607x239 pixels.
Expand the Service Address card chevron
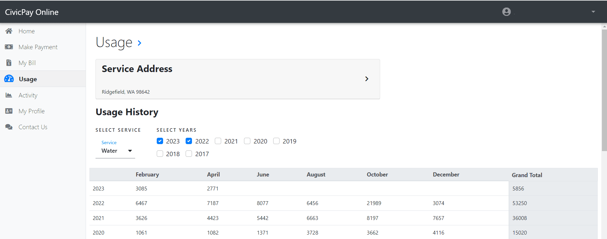366,79
